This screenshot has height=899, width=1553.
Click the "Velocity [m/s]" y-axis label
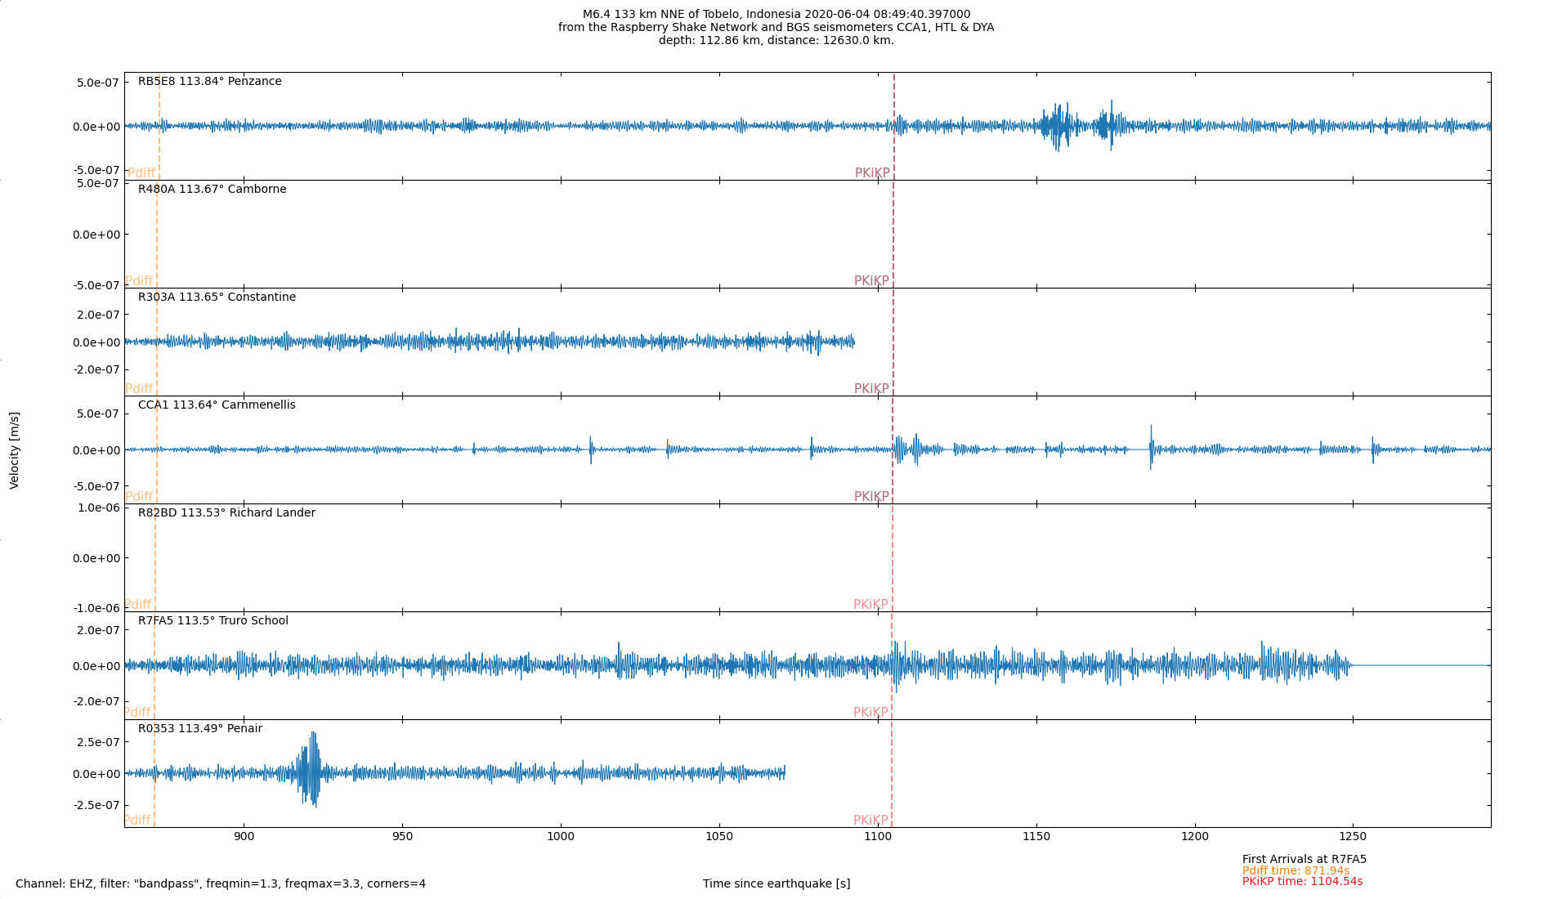click(14, 450)
